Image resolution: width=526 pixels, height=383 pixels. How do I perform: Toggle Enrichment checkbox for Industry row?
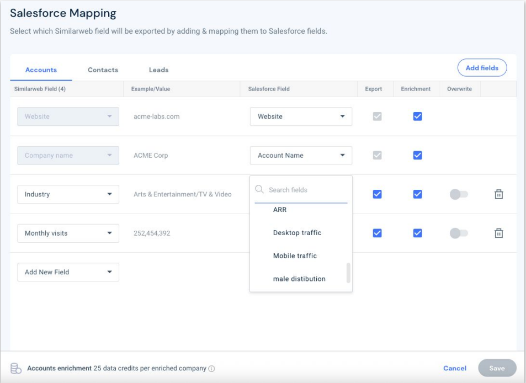(417, 194)
